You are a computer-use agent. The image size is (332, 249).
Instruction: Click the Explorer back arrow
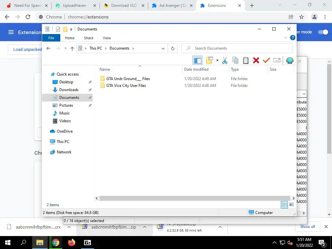pos(48,48)
